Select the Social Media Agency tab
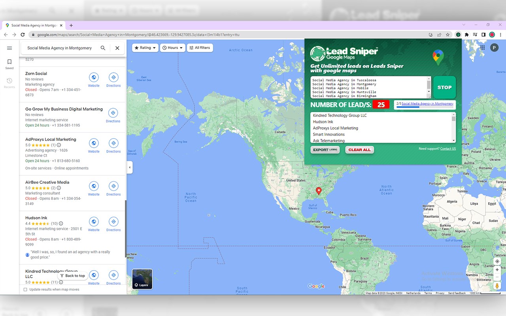 coord(34,25)
